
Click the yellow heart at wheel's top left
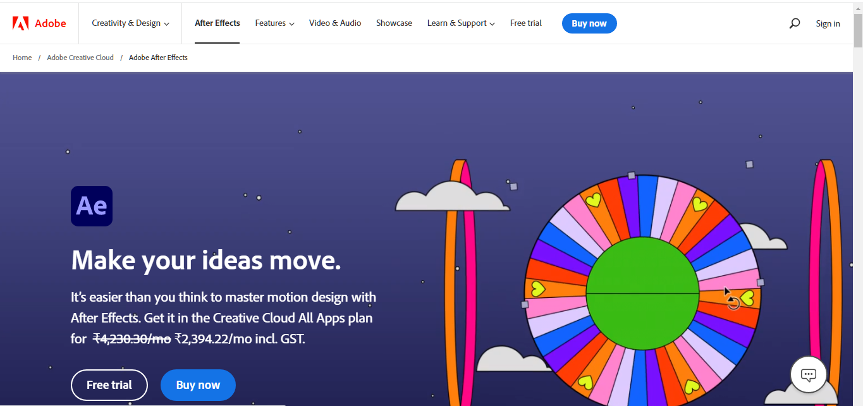593,200
